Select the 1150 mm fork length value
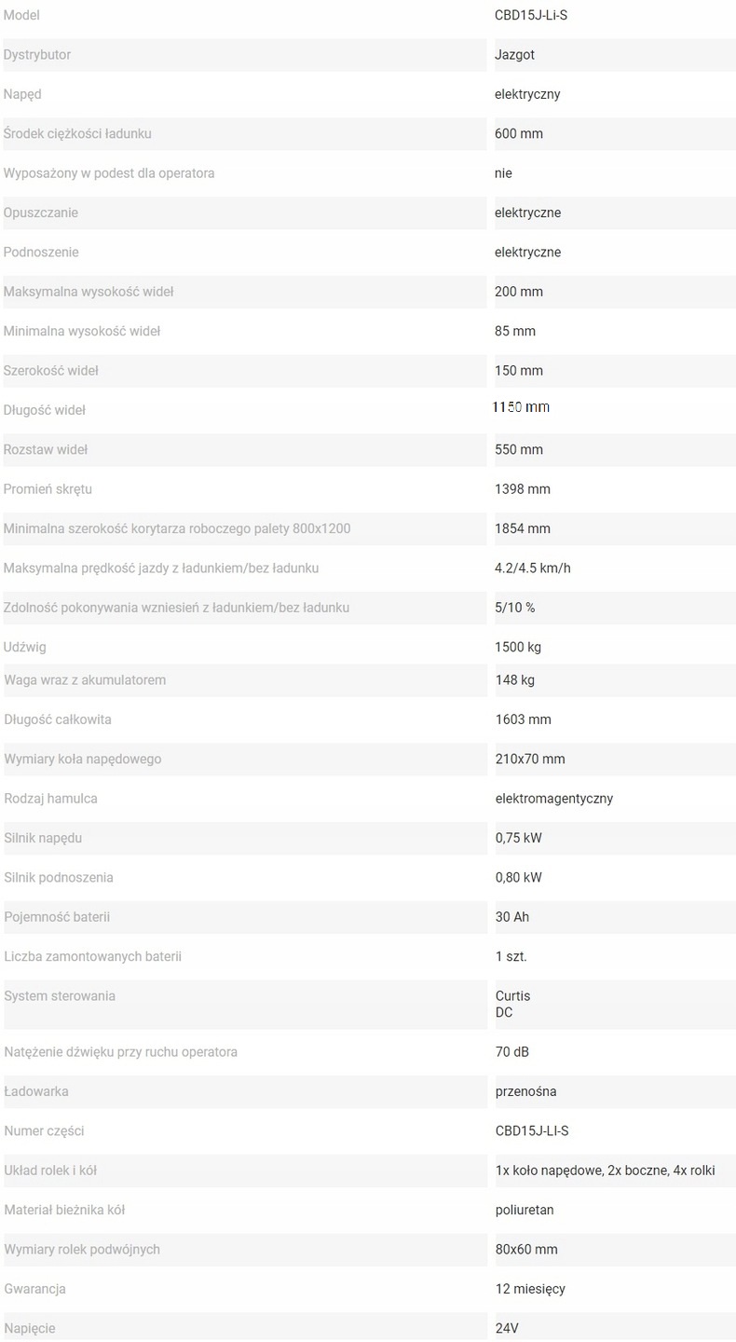This screenshot has height=1342, width=736. [x=521, y=407]
